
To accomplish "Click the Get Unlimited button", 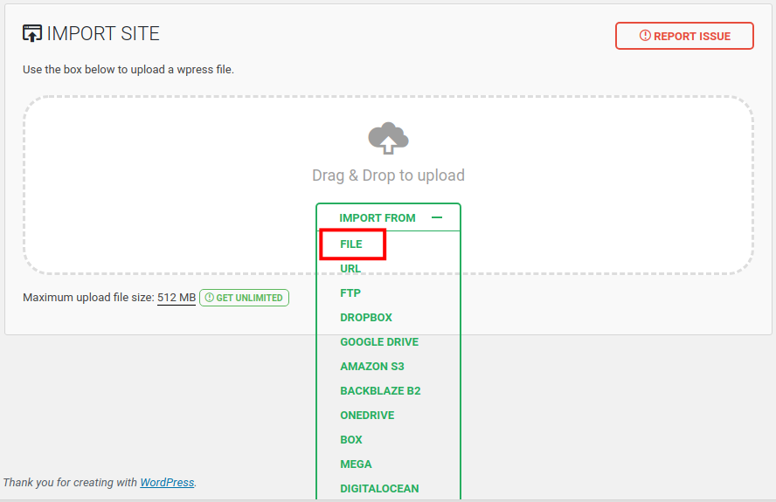I will click(x=244, y=298).
